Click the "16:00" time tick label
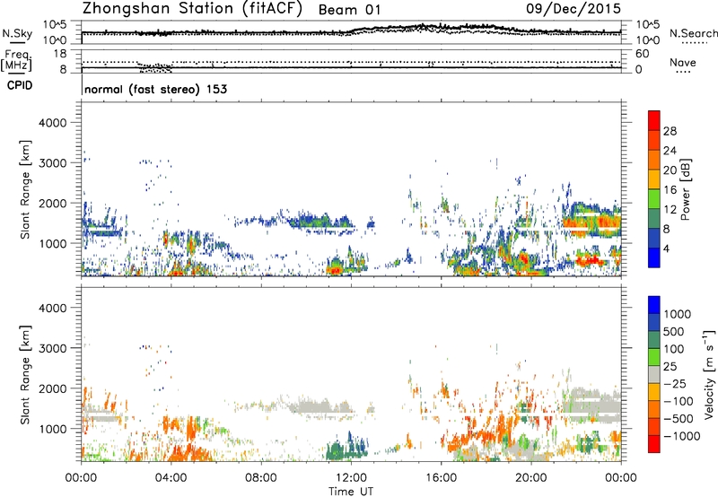718x497 pixels. click(x=441, y=478)
